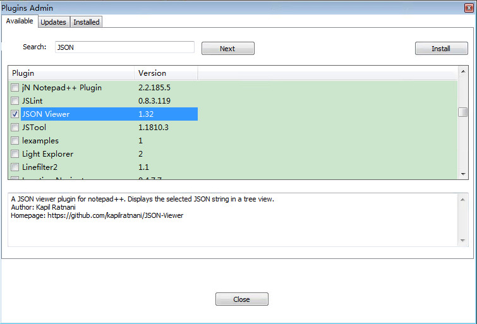Click plugin list scrollbar up arrow

[463, 71]
